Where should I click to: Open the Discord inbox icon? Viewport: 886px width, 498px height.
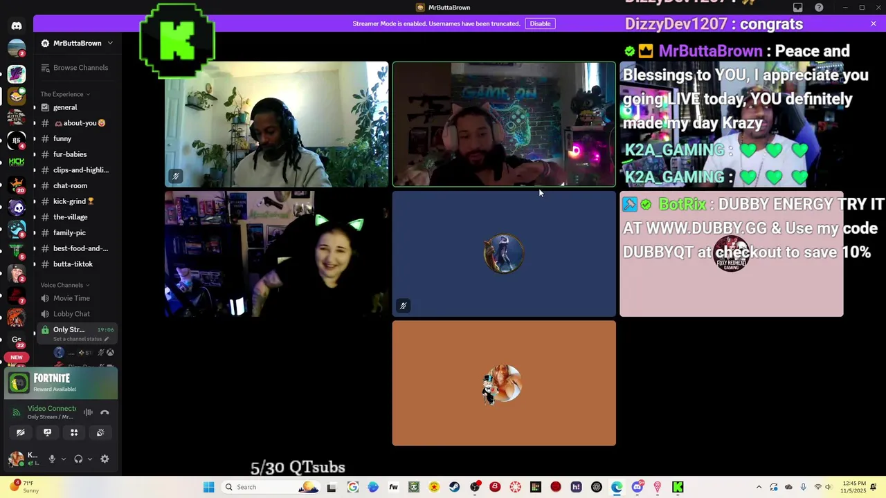798,8
